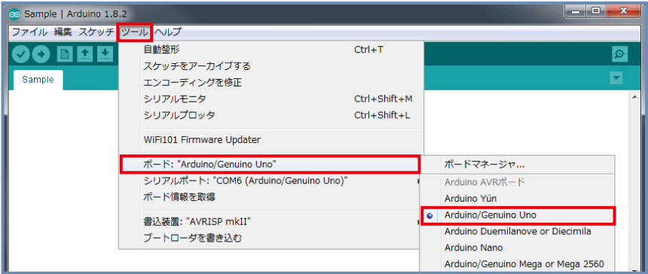Expand the ボード: "Arduino/Genuino Uno" submenu
The width and height of the screenshot is (648, 274).
click(x=271, y=164)
